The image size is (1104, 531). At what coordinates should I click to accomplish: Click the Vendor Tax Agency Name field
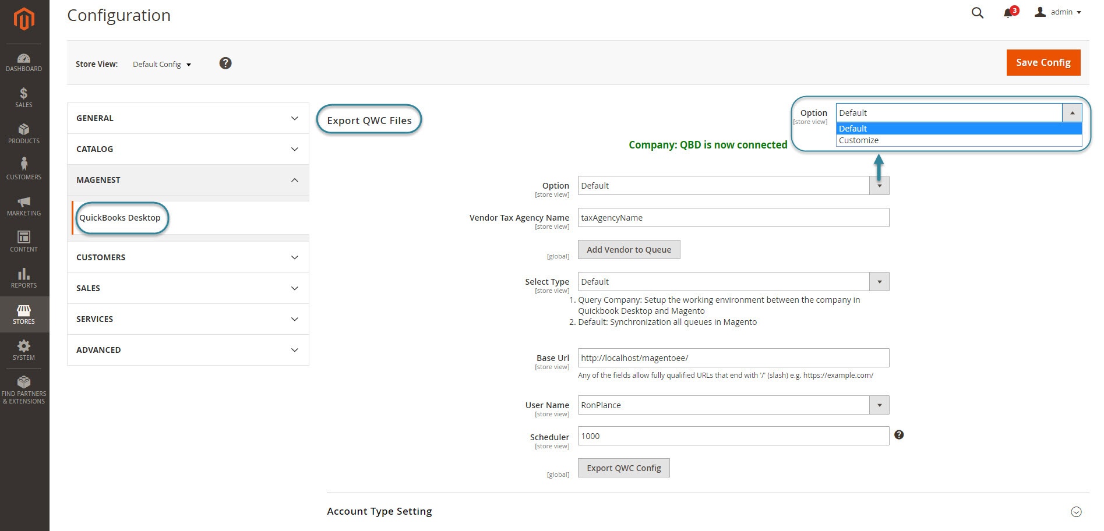pyautogui.click(x=733, y=218)
